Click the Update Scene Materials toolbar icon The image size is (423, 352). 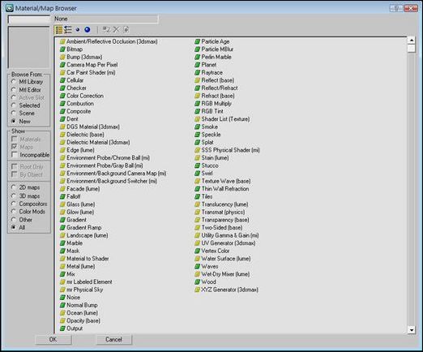point(106,29)
